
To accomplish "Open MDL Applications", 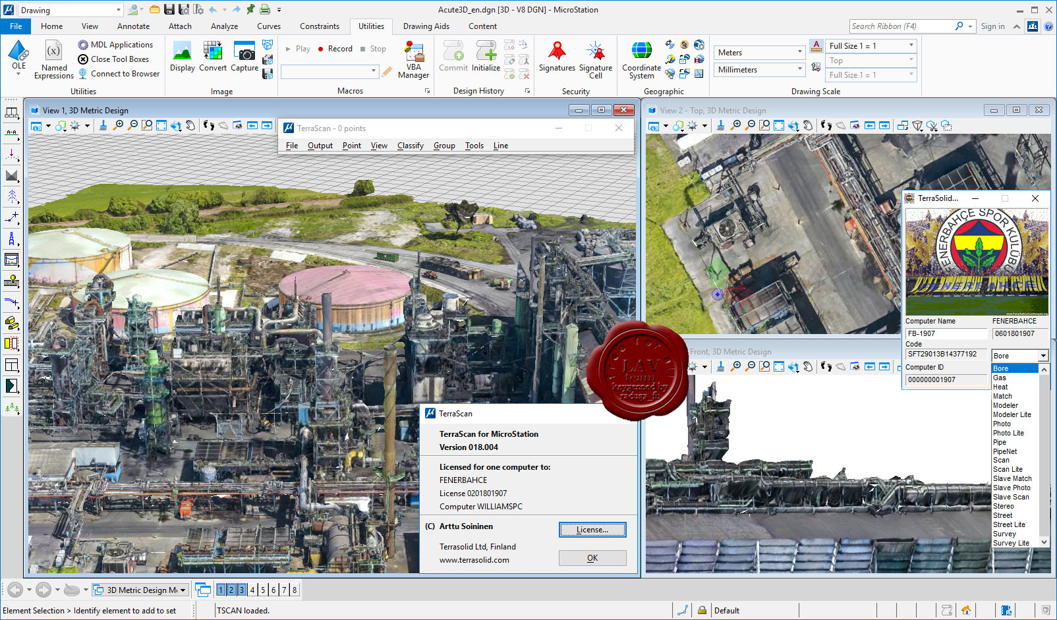I will coord(115,45).
